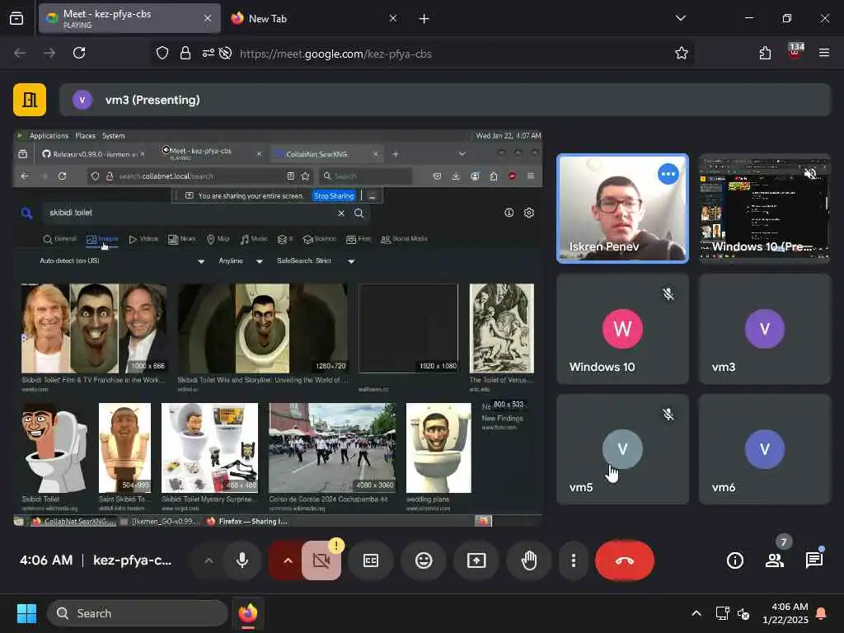Leave the call with the red button
Screen dimensions: 844x633
[x=625, y=560]
